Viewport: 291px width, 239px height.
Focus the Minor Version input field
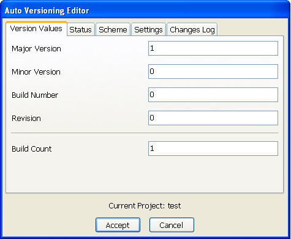pos(213,72)
